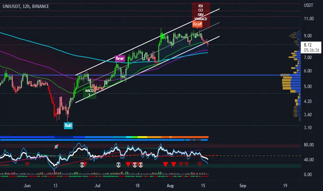
Task: Click the lone panda icon under early July
Action: click(x=118, y=165)
